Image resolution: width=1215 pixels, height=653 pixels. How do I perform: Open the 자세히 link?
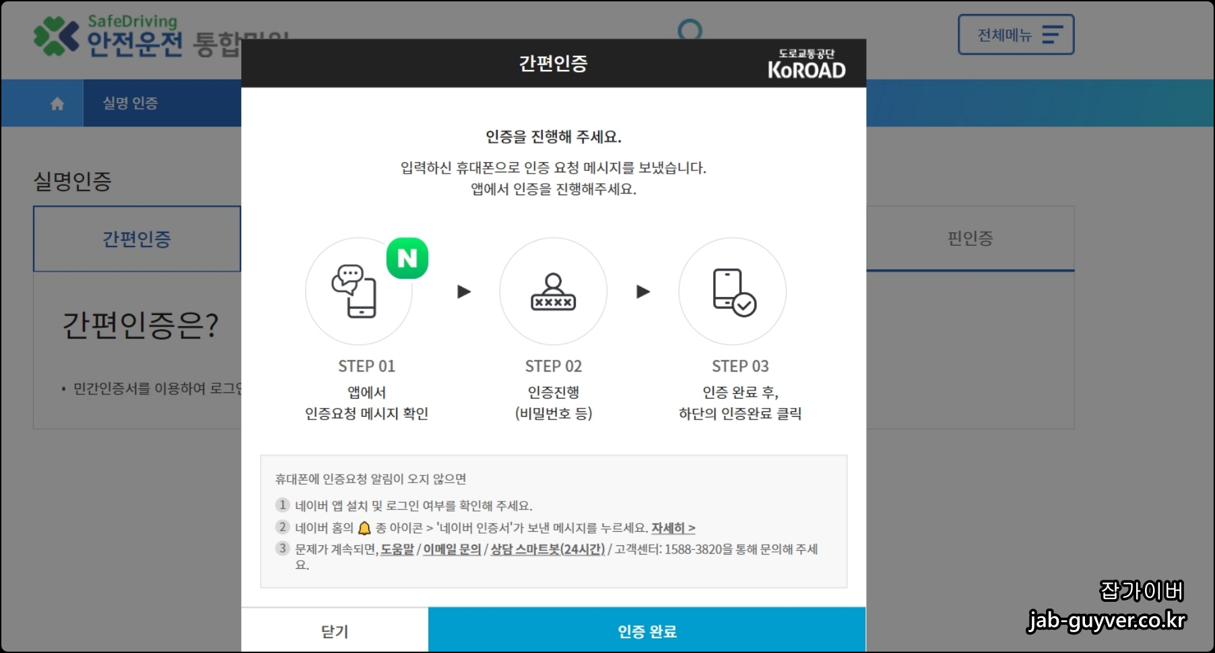click(674, 528)
